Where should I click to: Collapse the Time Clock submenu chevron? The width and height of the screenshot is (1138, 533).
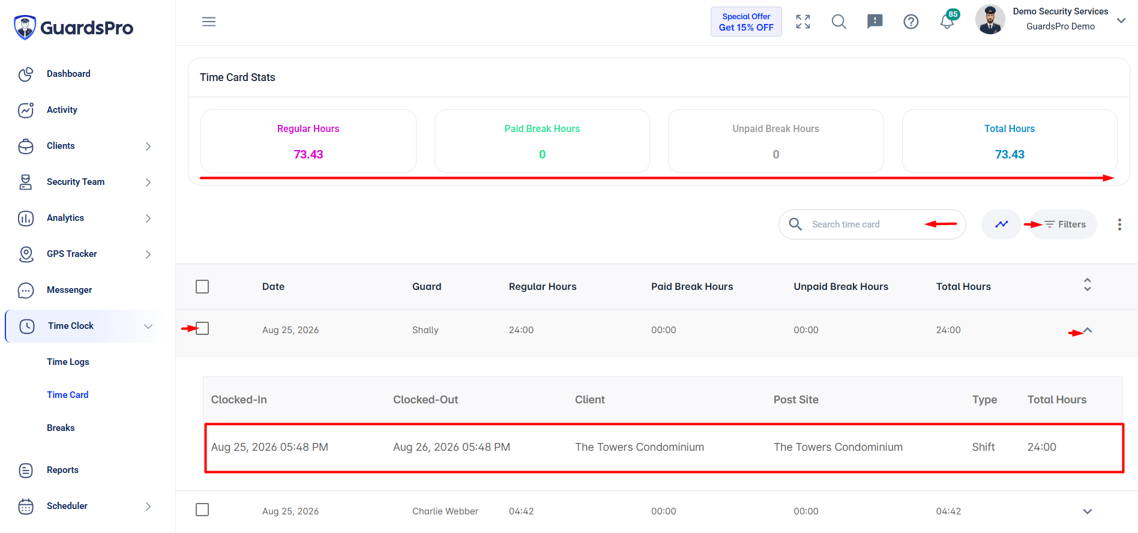coord(148,327)
